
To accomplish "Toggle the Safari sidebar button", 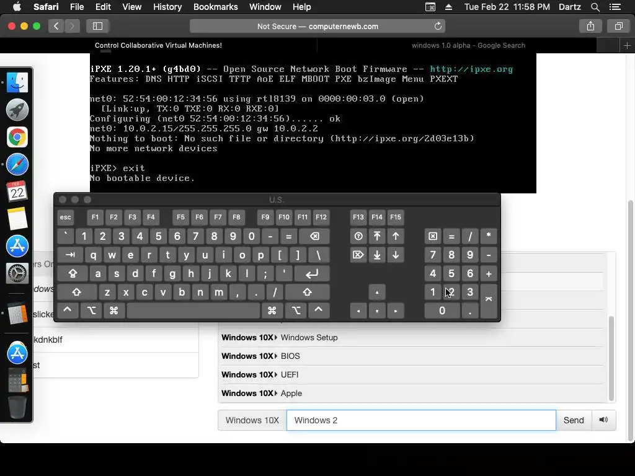I will [97, 26].
